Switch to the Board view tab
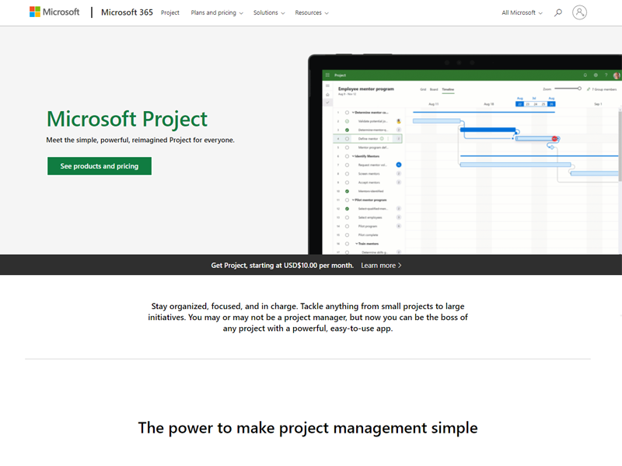This screenshot has width=622, height=466. [x=434, y=89]
